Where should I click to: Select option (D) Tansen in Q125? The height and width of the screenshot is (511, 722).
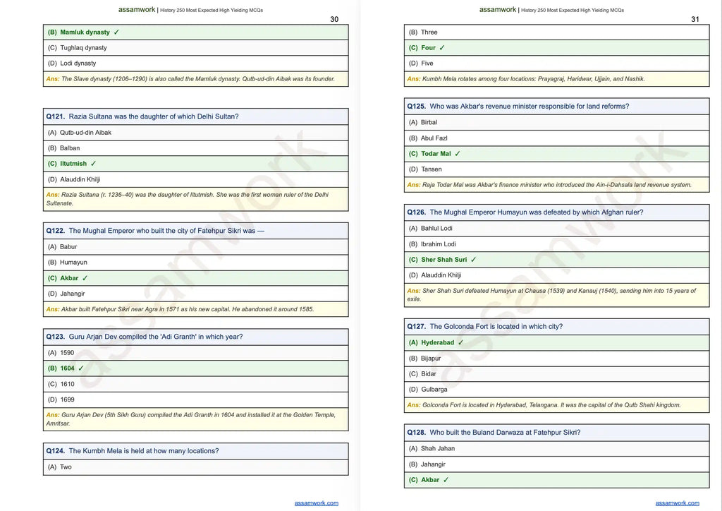557,169
